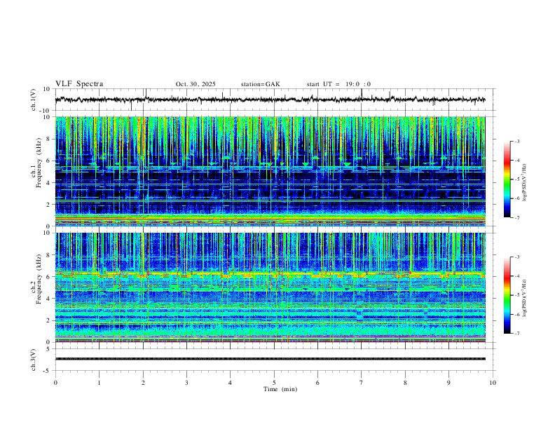Click the ch.1 spectrogram plot area
The image size is (555, 429).
tap(270, 171)
